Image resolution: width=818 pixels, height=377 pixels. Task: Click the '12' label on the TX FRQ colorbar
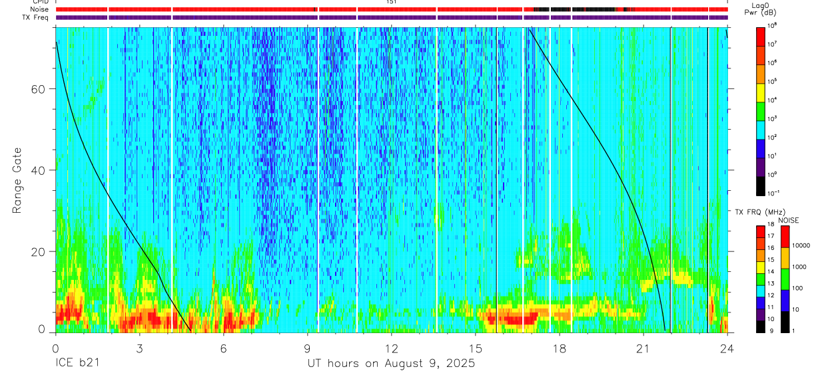(772, 295)
